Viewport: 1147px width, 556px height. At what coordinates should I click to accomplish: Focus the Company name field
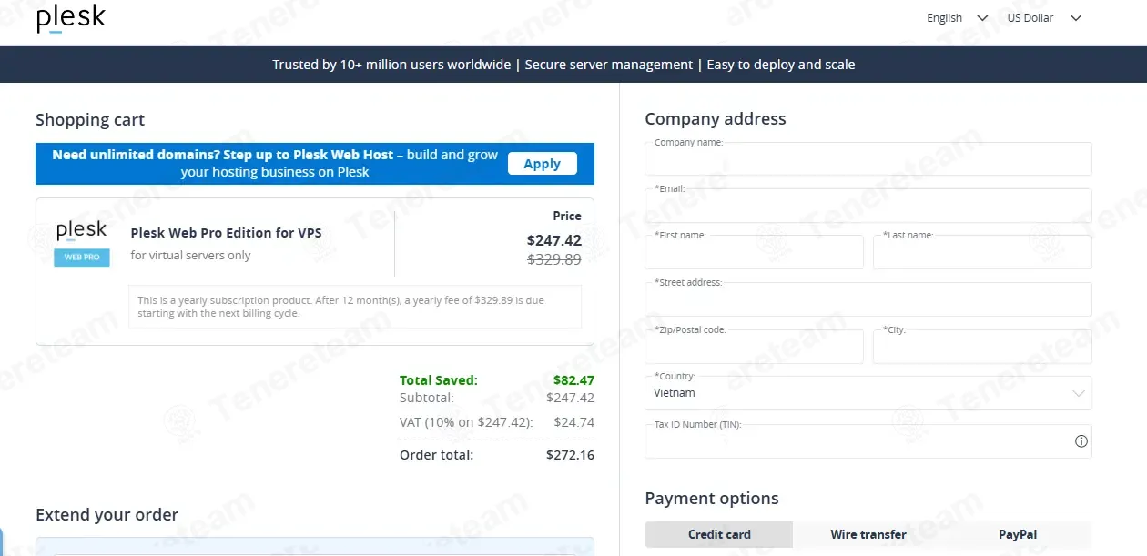point(868,158)
